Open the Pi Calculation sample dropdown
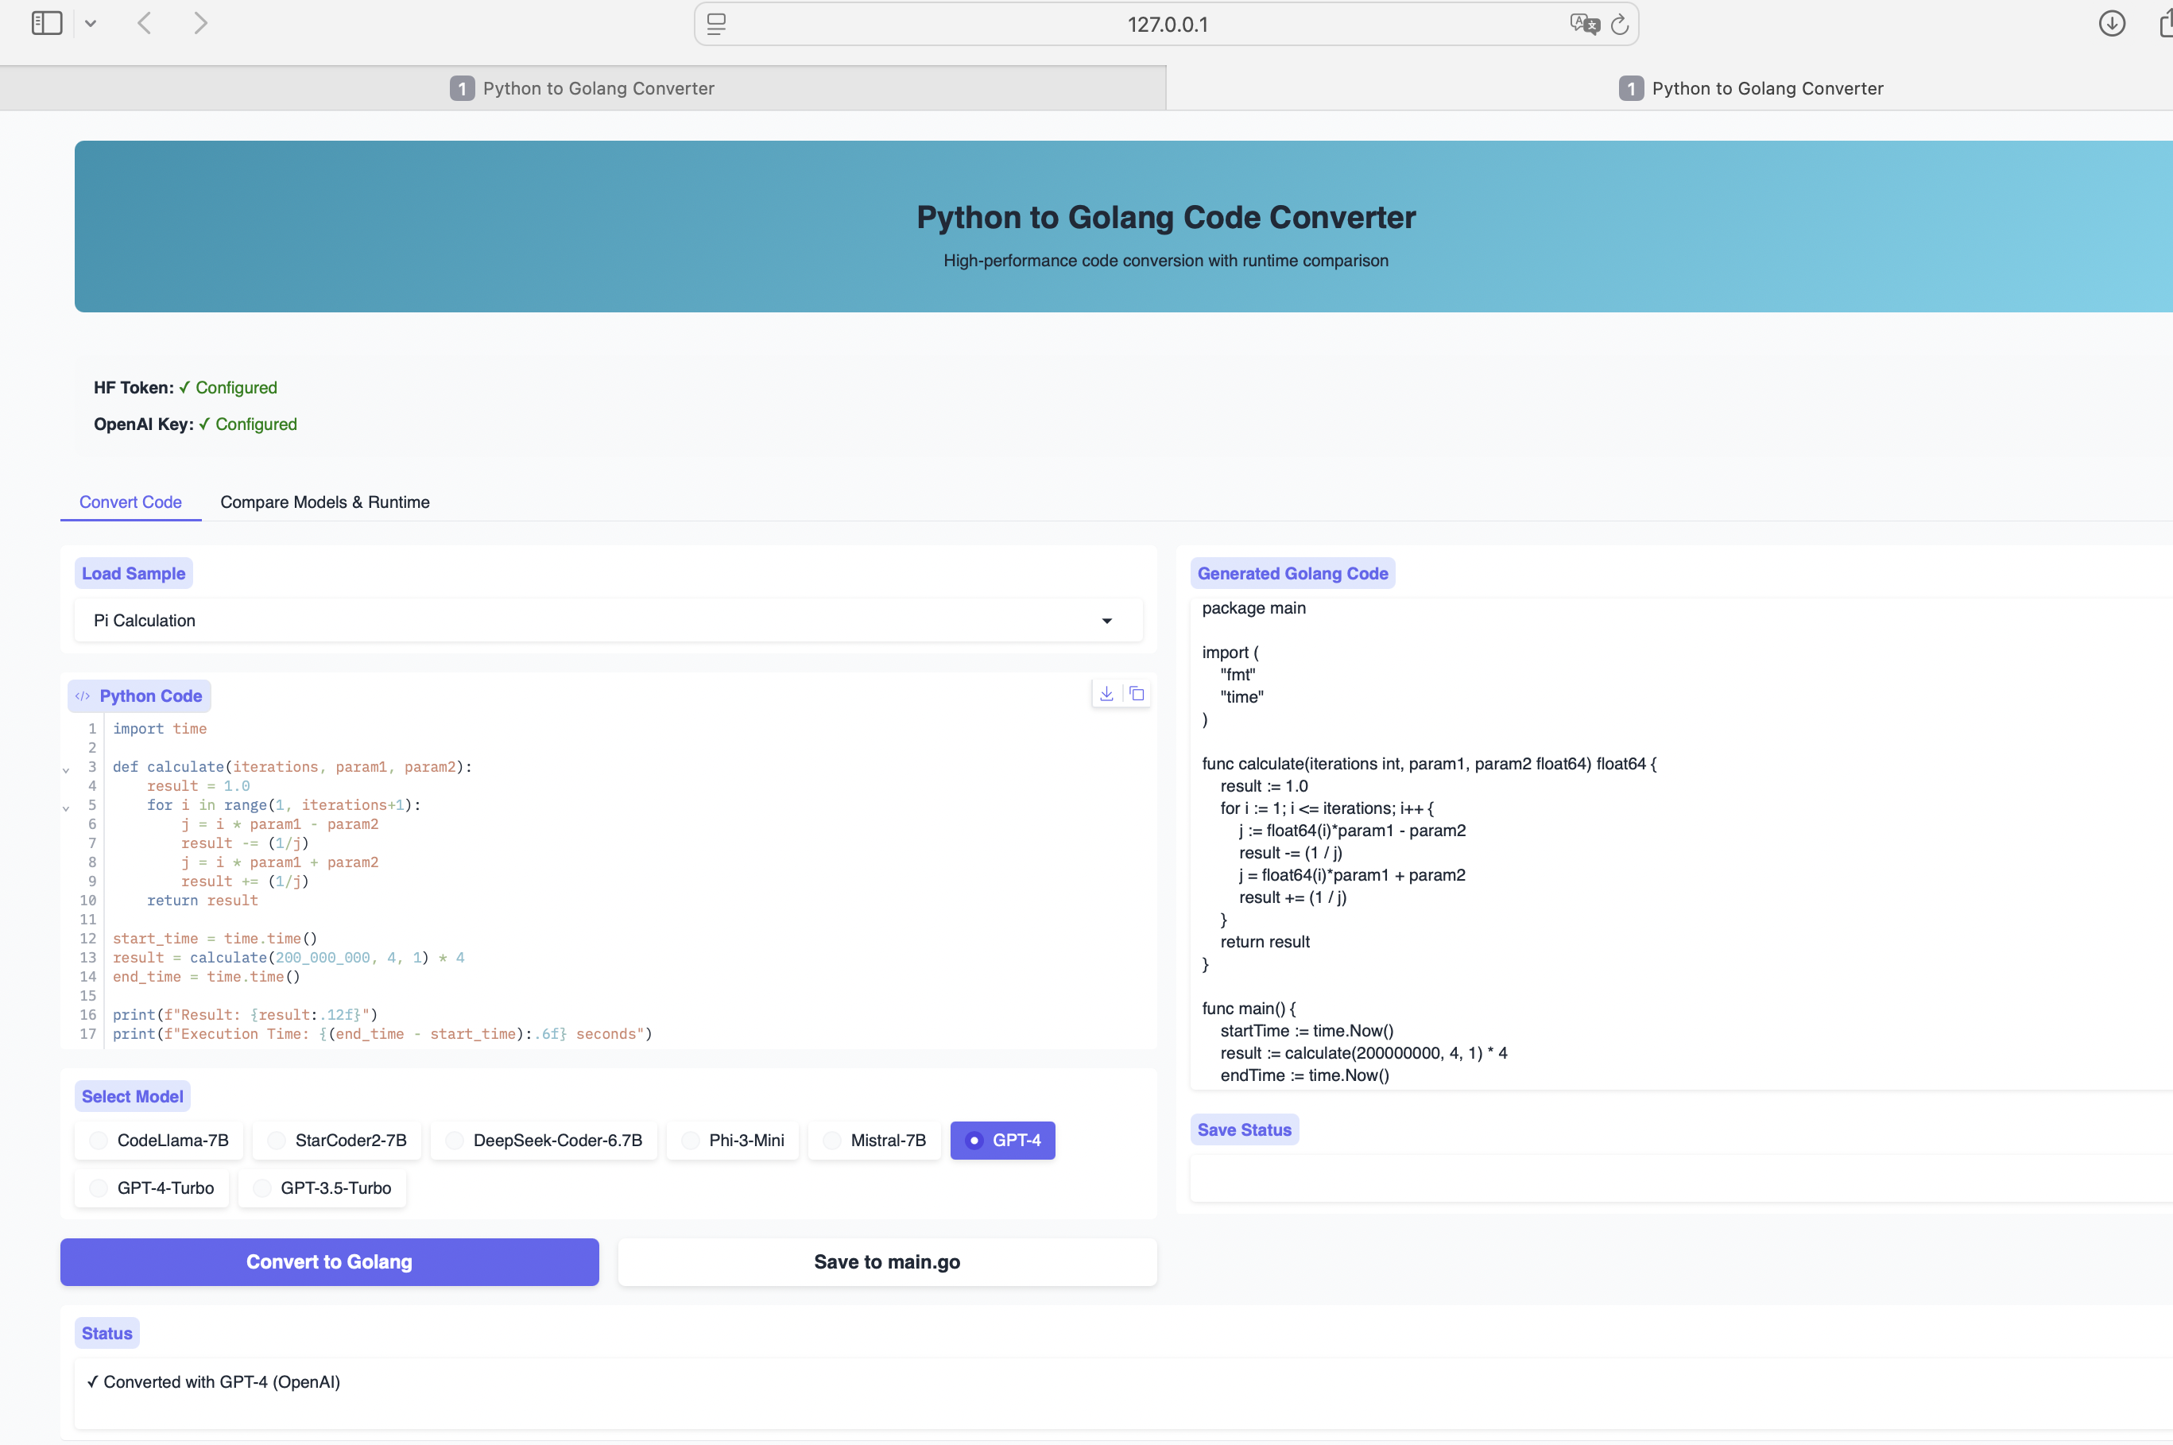The image size is (2173, 1445). click(x=608, y=621)
